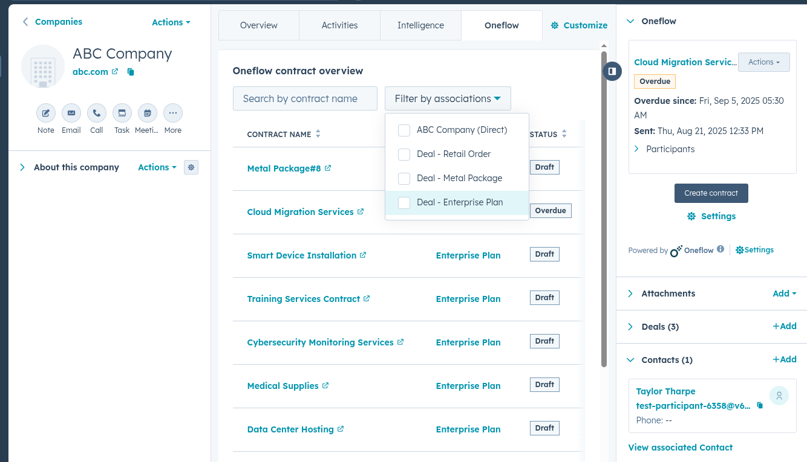Open Cloud Migration Services contract in table

301,212
